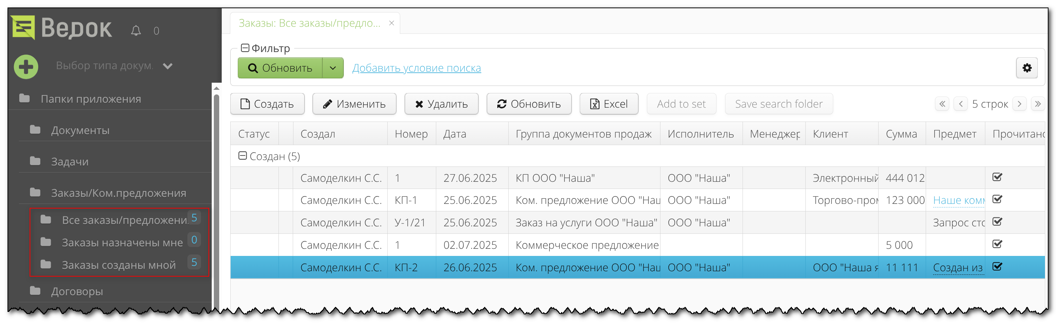
Task: Collapse the Фильтр section
Action: 245,48
